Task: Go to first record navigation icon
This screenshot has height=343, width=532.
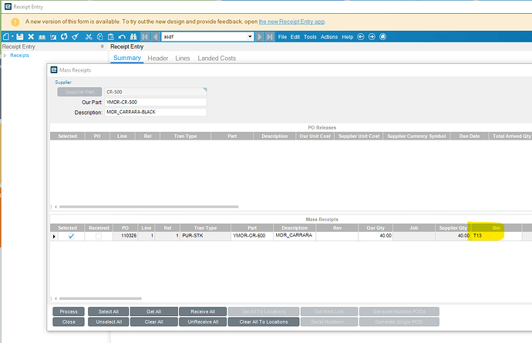Action: point(145,37)
